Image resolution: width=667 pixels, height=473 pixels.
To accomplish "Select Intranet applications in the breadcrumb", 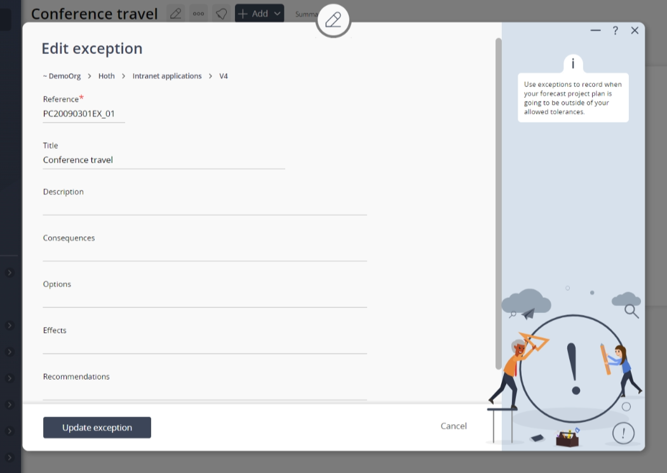I will pos(167,76).
